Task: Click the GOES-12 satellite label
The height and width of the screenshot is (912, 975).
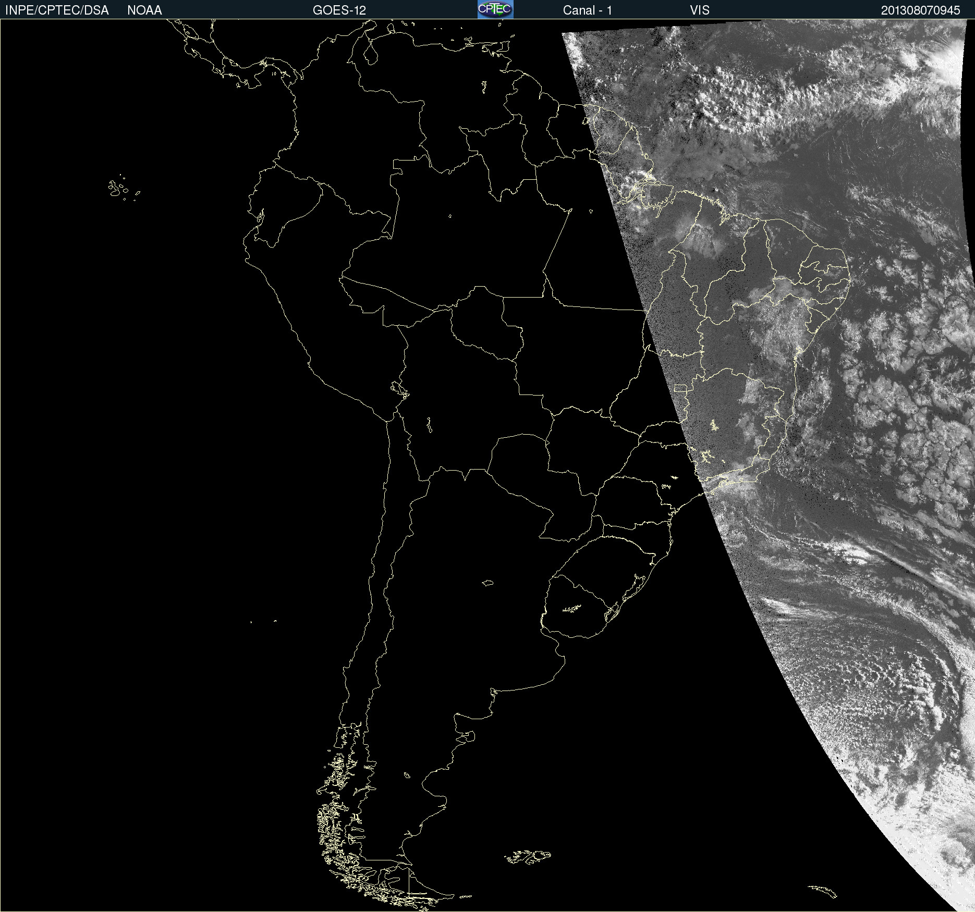Action: 339,10
